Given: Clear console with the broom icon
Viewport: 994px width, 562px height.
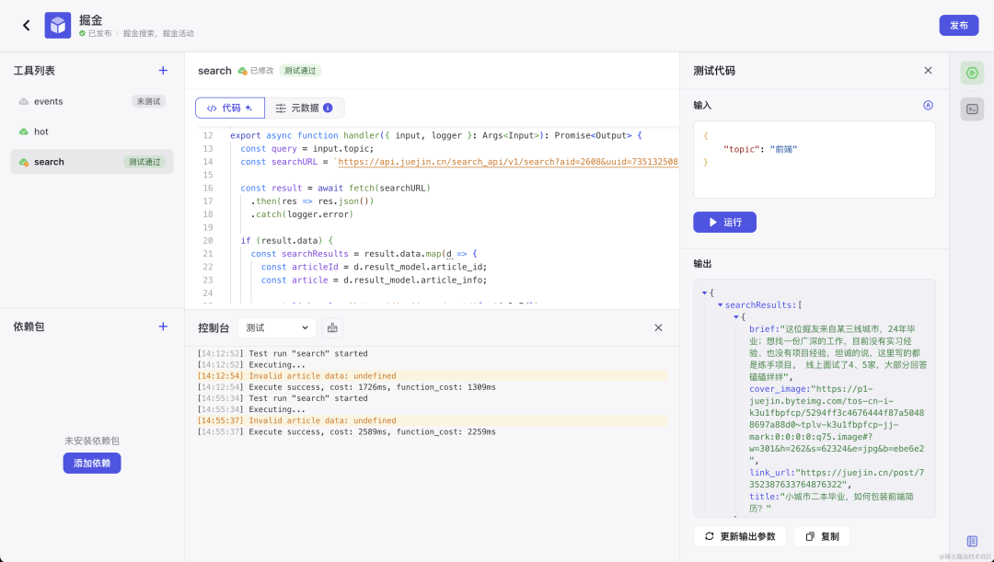Looking at the screenshot, I should tap(332, 327).
